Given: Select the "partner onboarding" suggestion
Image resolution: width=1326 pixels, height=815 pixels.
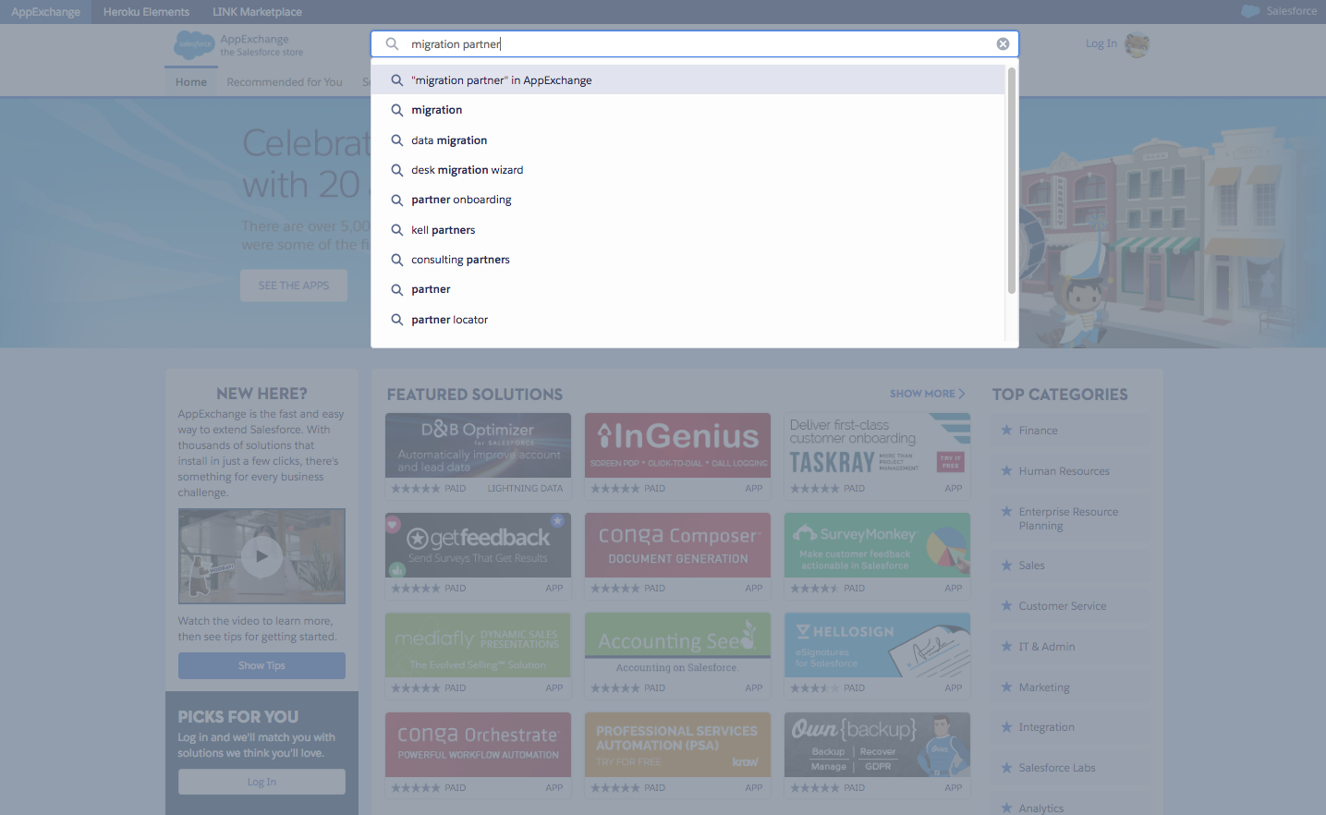Looking at the screenshot, I should 687,200.
